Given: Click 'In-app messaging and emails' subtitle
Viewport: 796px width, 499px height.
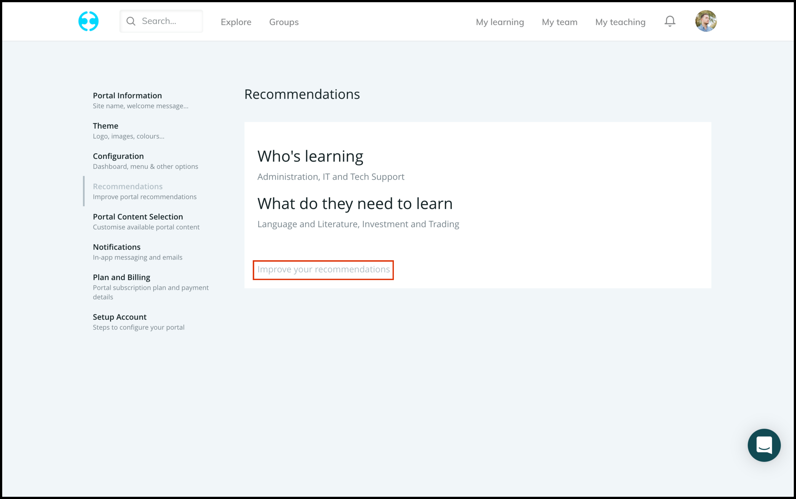Looking at the screenshot, I should click(138, 258).
